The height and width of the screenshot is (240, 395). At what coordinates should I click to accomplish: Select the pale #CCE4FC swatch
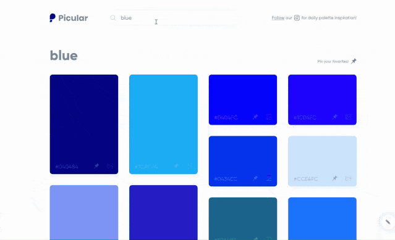point(322,161)
